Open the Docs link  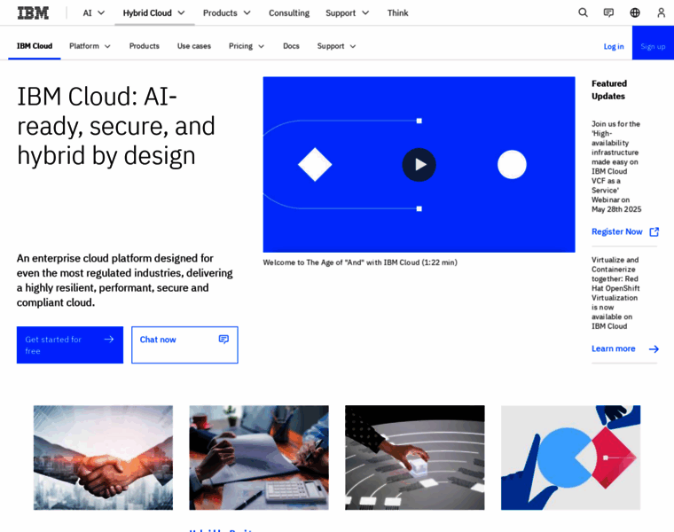291,46
